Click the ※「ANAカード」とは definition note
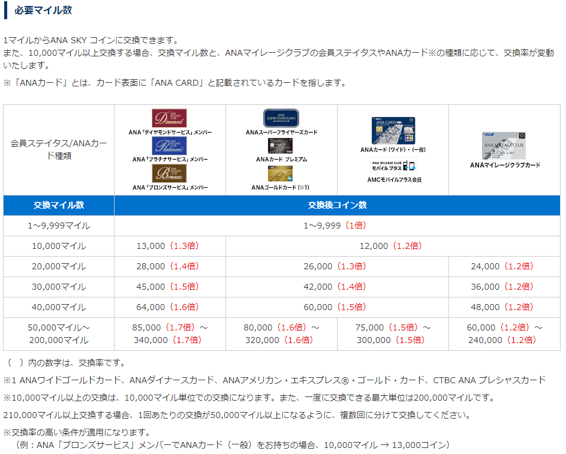The width and height of the screenshot is (566, 454). pyautogui.click(x=174, y=83)
